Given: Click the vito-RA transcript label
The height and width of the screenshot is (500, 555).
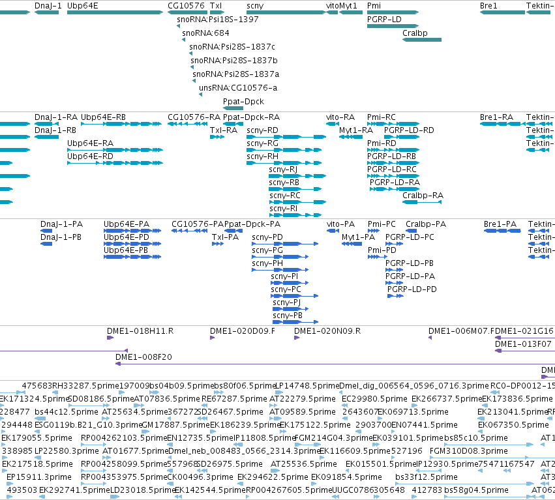Looking at the screenshot, I should [x=340, y=117].
